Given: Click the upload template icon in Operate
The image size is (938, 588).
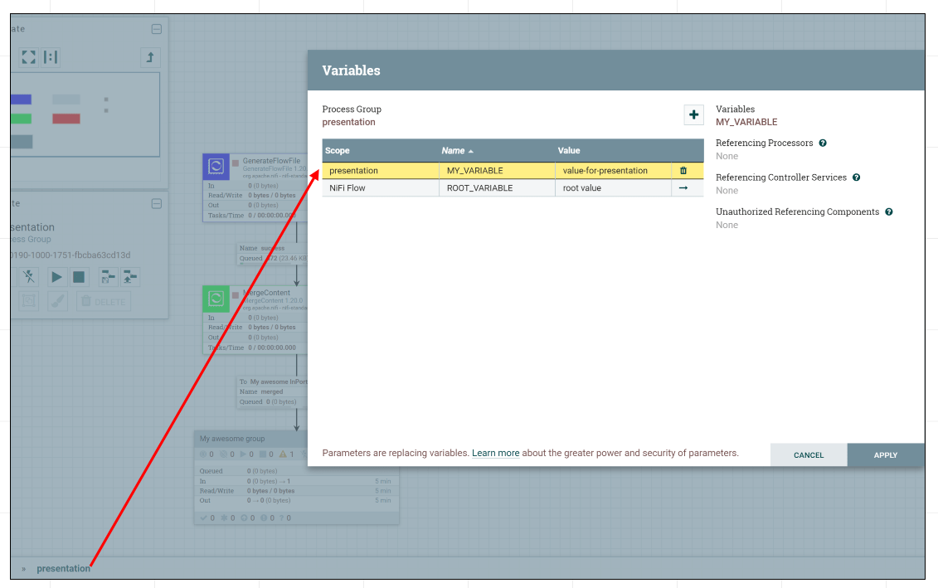Looking at the screenshot, I should 130,277.
